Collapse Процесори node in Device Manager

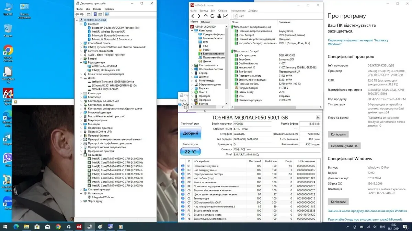[81, 155]
